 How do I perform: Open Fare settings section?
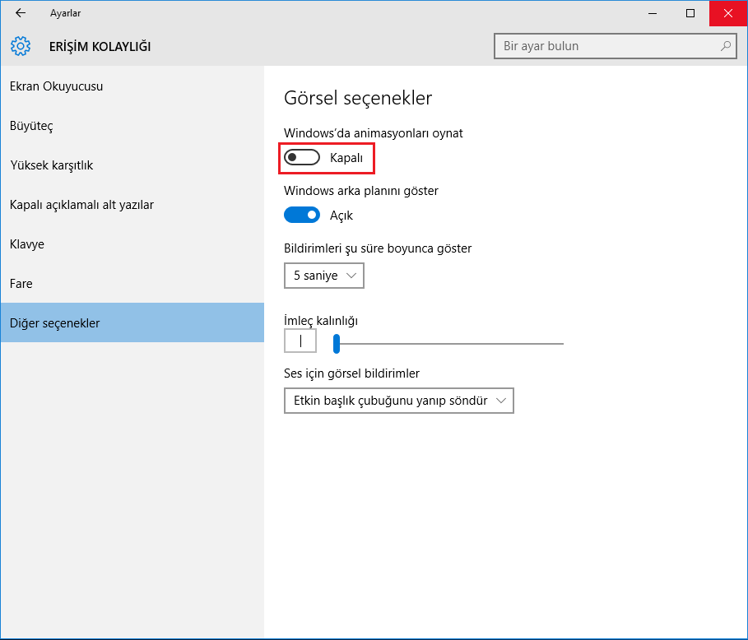click(21, 284)
